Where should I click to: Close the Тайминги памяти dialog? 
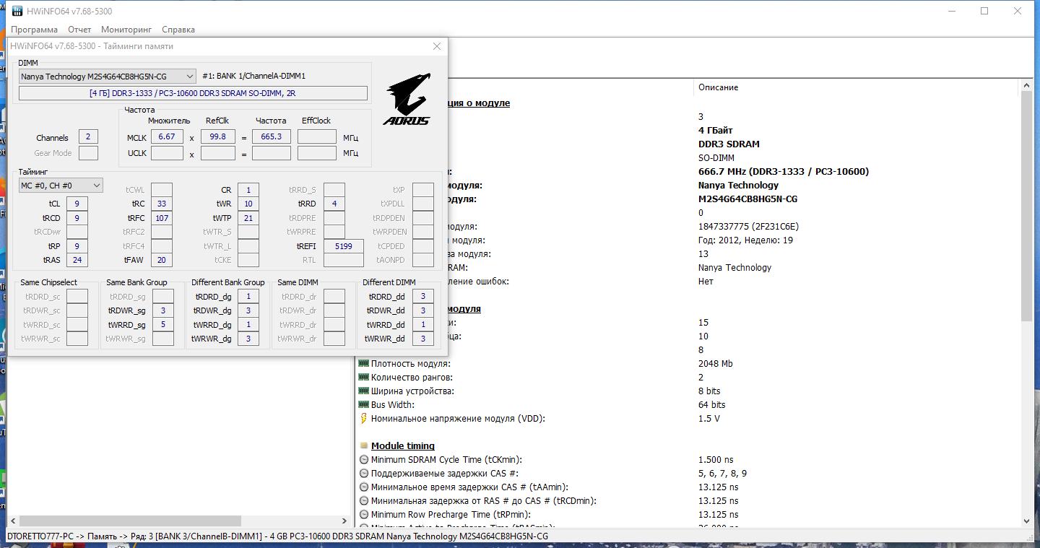pos(437,46)
